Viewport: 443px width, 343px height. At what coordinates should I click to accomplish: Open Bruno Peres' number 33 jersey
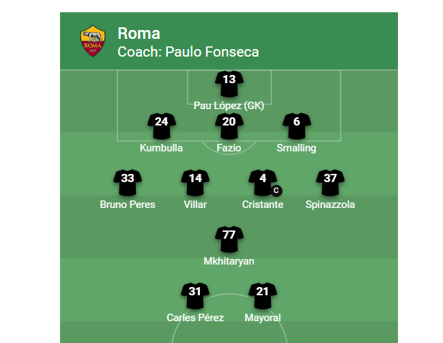point(128,183)
